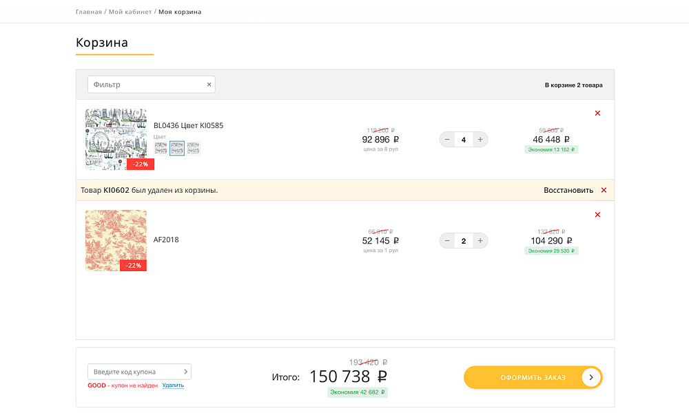The height and width of the screenshot is (413, 689).
Task: Go to Главная in breadcrumbs
Action: click(x=89, y=12)
